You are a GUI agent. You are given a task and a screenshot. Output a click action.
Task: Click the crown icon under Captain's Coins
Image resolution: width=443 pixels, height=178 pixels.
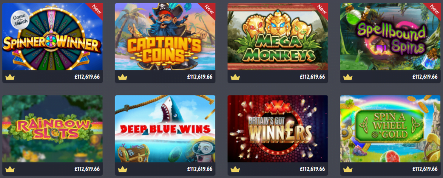[122, 77]
